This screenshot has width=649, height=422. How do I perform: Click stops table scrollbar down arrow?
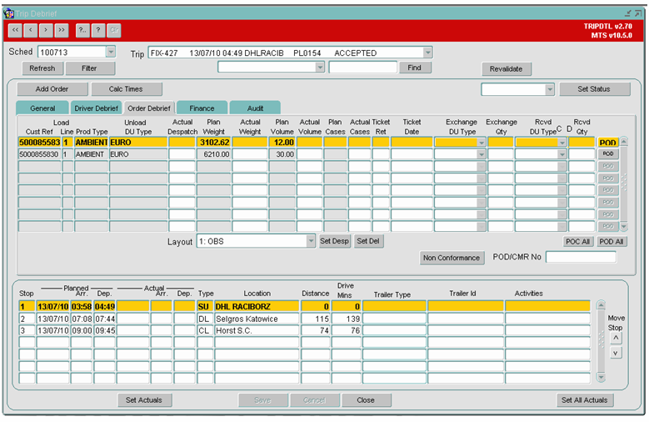[601, 377]
